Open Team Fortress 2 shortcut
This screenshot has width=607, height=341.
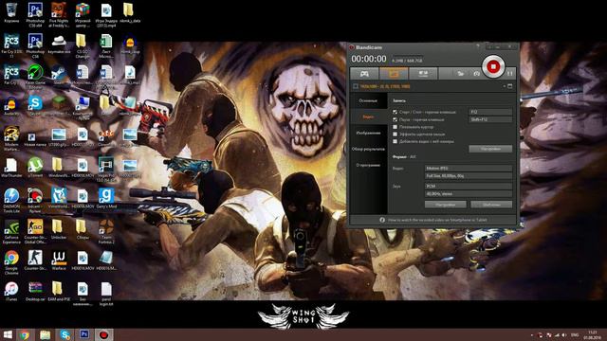click(x=106, y=231)
